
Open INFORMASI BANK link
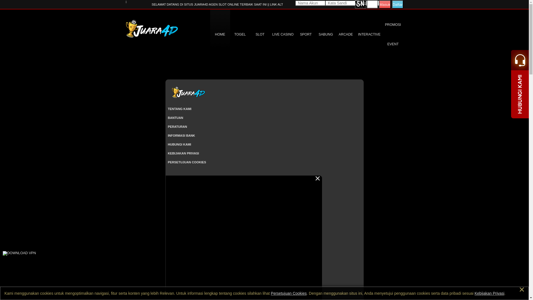tap(181, 136)
